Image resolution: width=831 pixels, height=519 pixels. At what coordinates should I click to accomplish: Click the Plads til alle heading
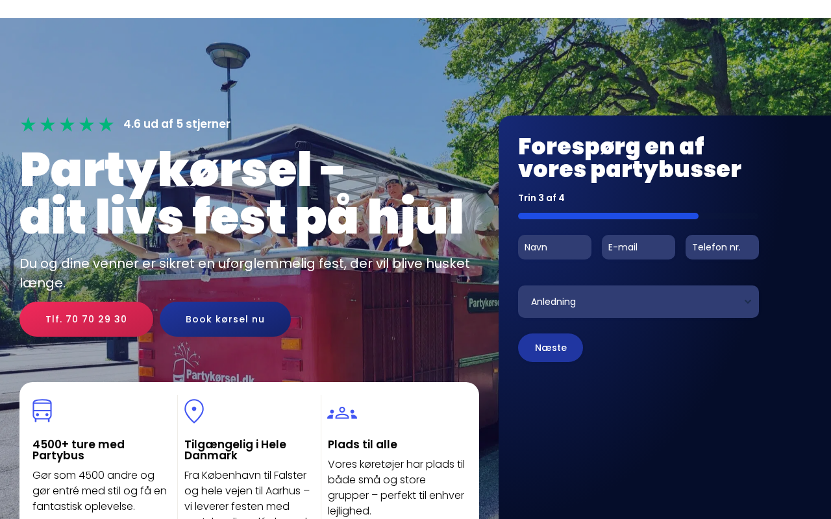pos(362,444)
